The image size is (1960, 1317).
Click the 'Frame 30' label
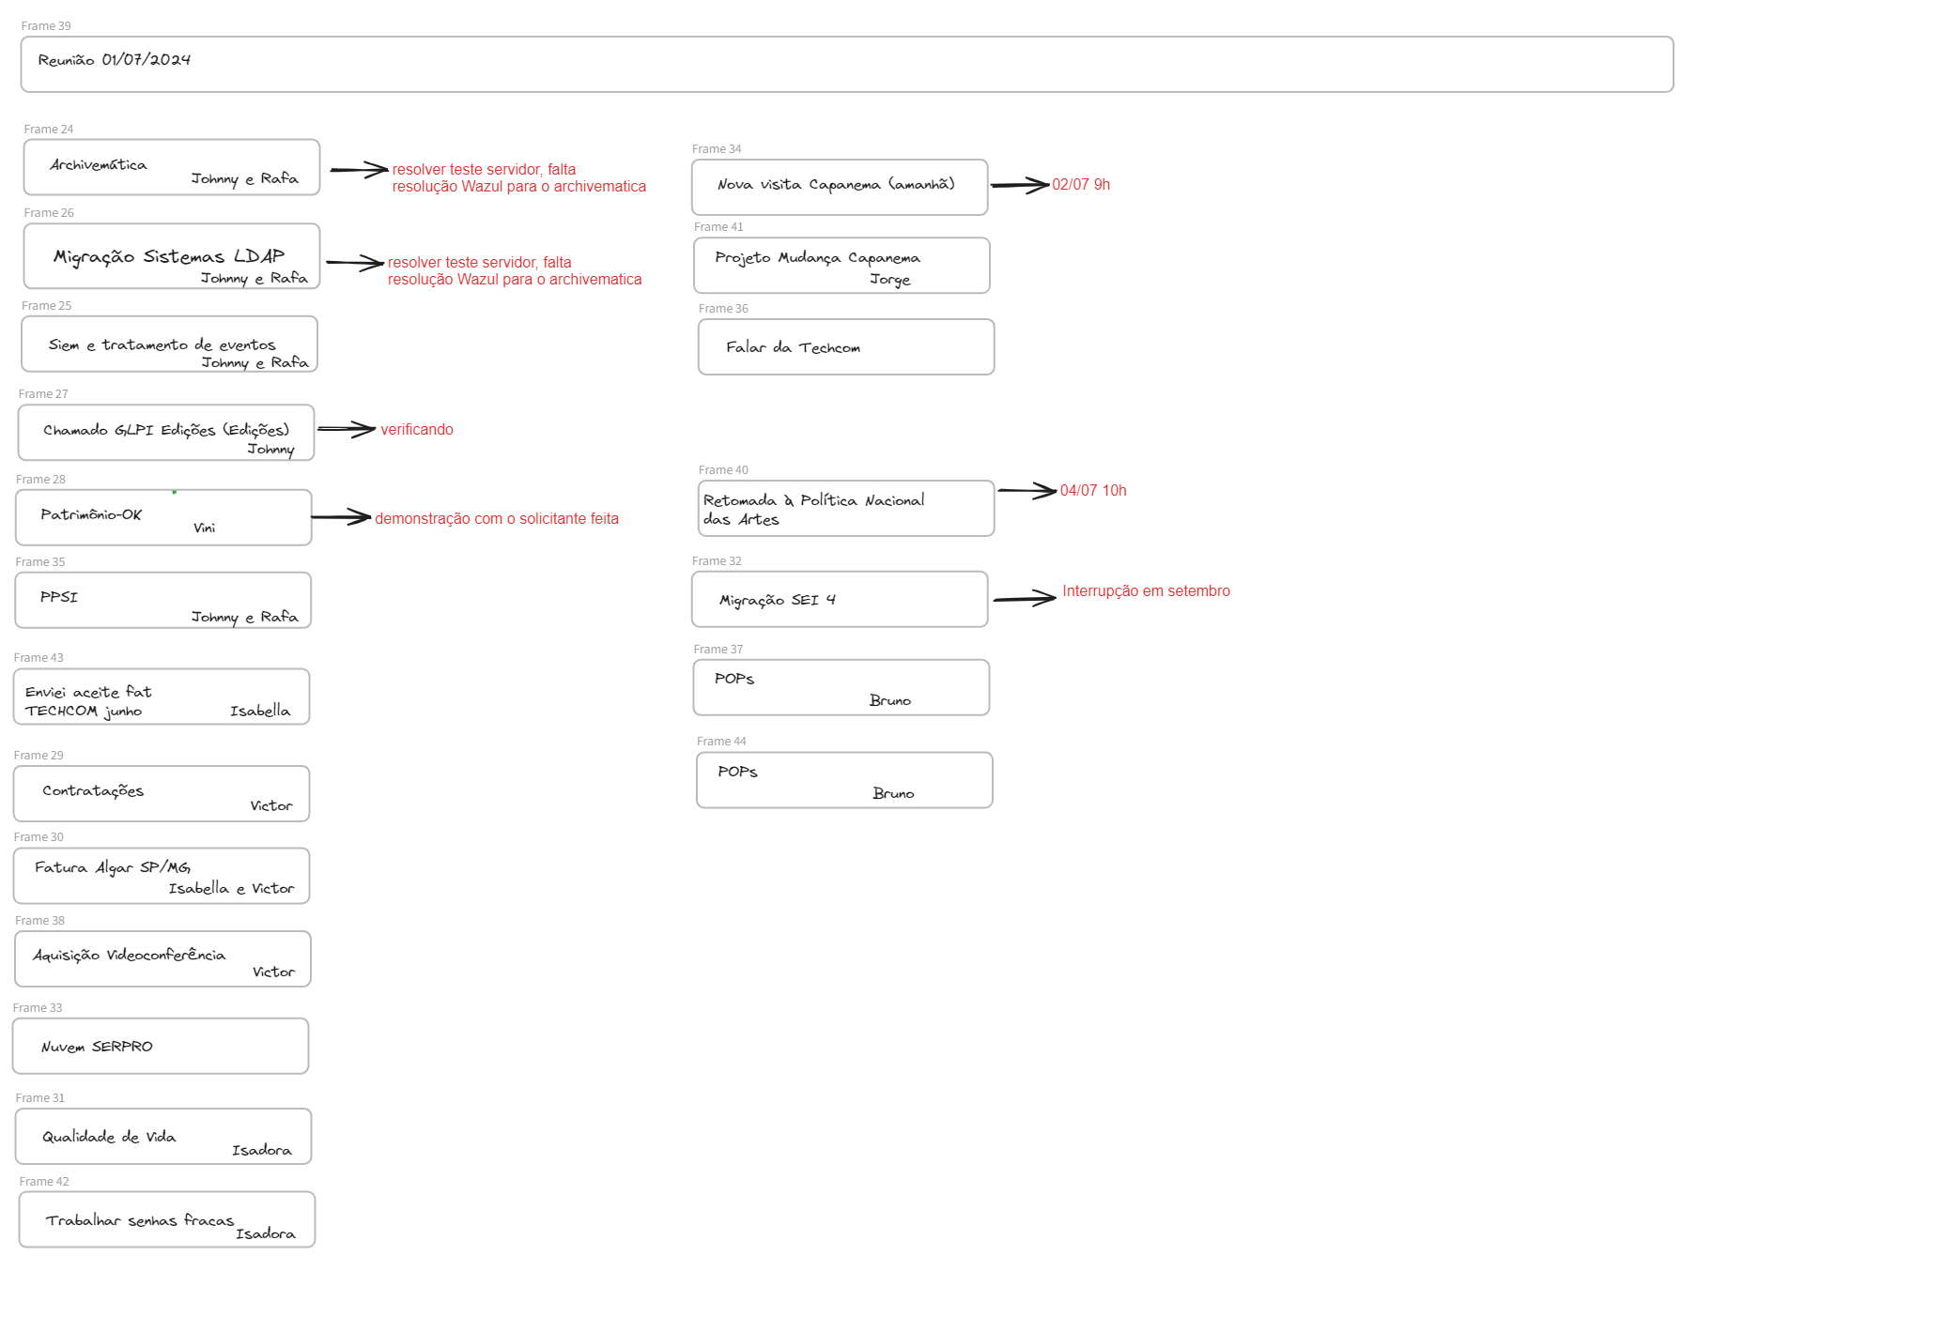[x=39, y=837]
